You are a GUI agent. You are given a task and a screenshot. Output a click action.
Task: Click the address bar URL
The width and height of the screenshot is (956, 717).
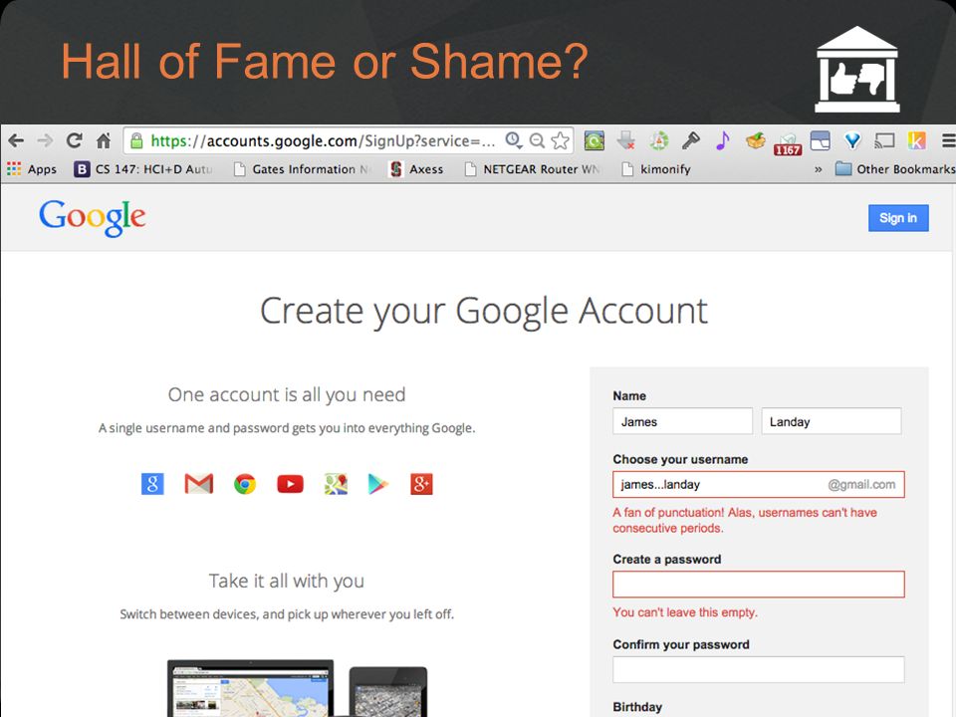tap(322, 140)
